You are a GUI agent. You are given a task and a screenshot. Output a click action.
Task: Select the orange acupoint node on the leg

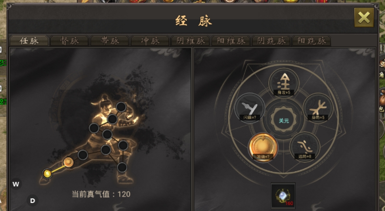pos(68,162)
